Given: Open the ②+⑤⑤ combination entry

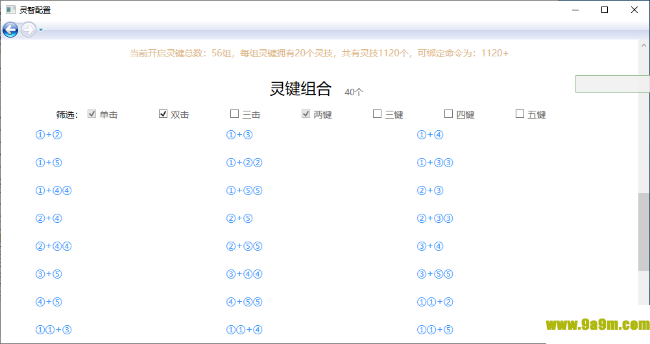Looking at the screenshot, I should coord(244,246).
